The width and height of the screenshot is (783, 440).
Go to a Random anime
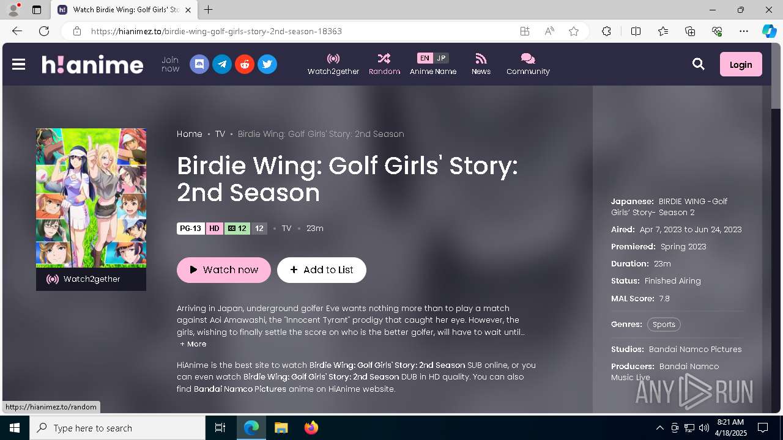point(384,64)
